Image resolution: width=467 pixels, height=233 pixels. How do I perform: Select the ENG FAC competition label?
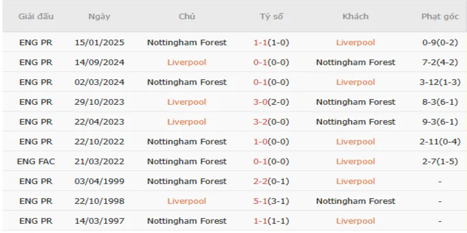36,161
